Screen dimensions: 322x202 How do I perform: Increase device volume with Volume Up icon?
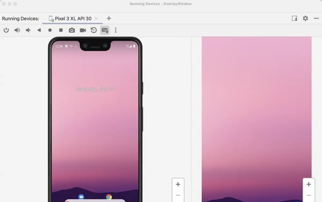point(17,30)
